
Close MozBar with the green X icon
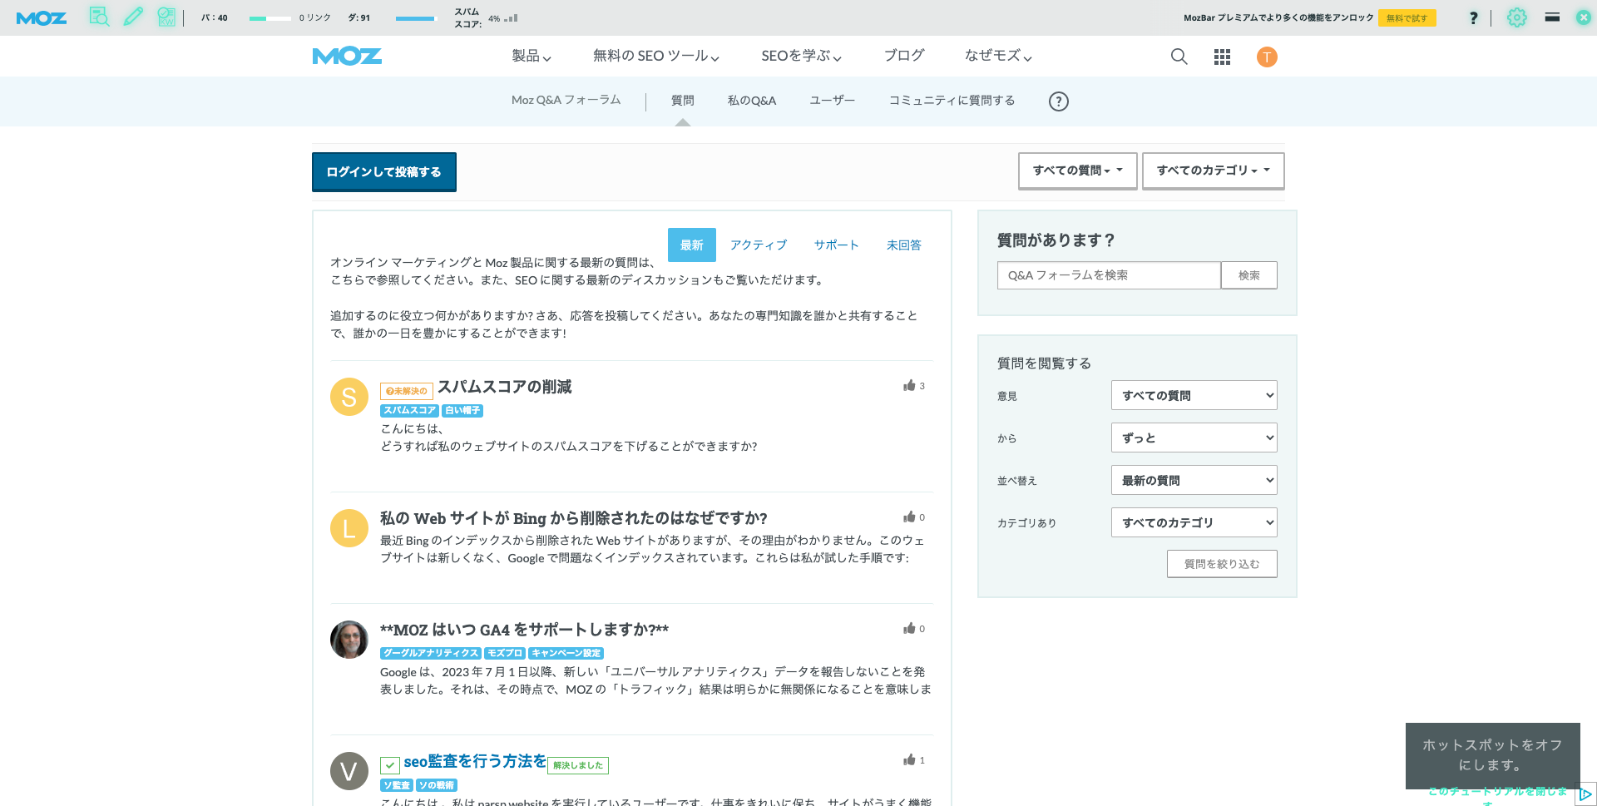pos(1584,17)
